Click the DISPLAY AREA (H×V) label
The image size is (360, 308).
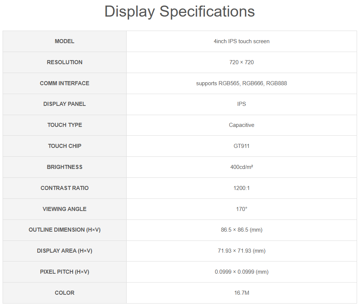point(65,251)
